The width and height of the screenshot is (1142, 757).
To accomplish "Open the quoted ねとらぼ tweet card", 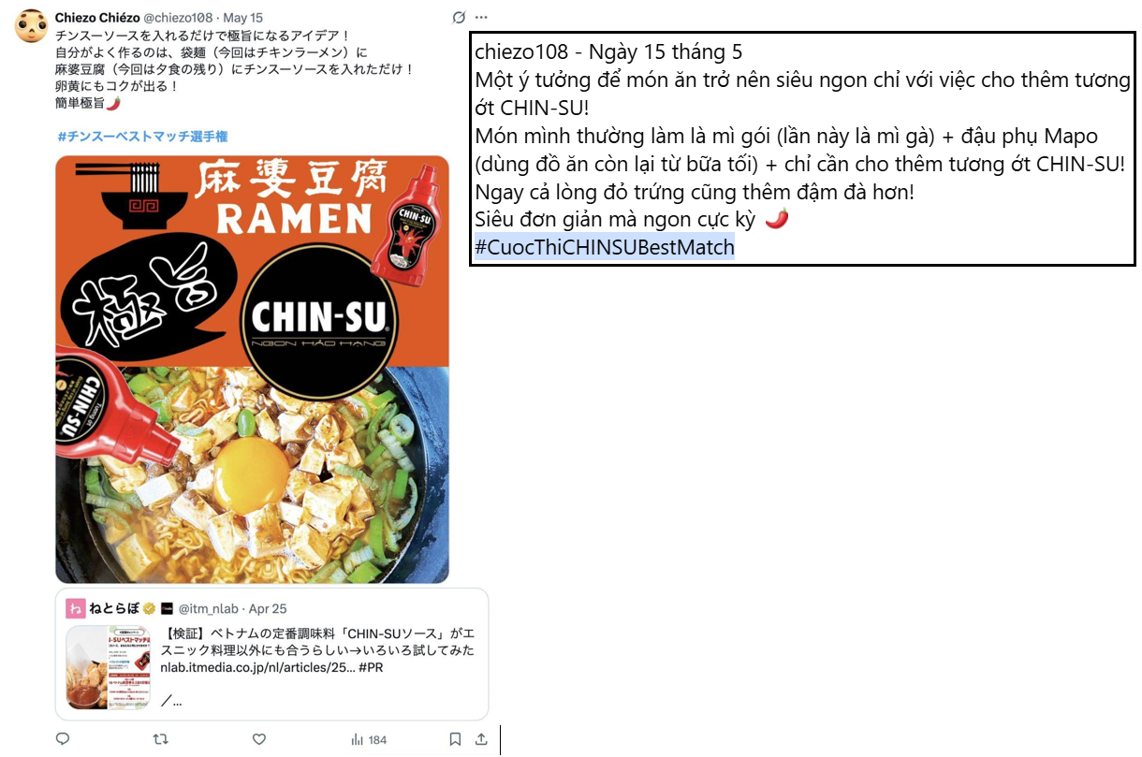I will pos(271,653).
